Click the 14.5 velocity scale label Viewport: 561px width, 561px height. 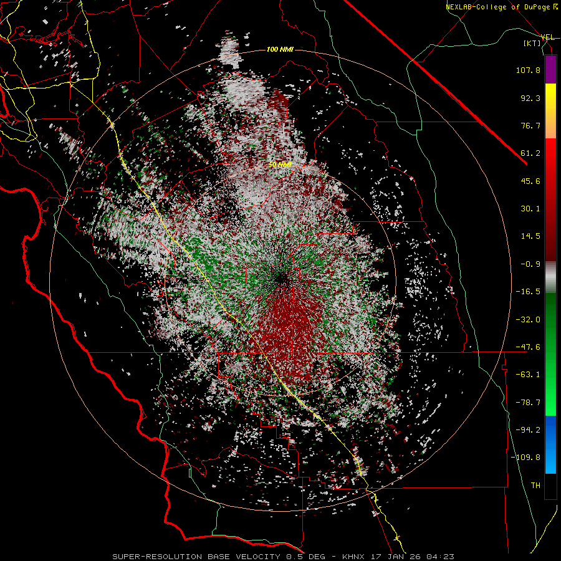tap(530, 236)
